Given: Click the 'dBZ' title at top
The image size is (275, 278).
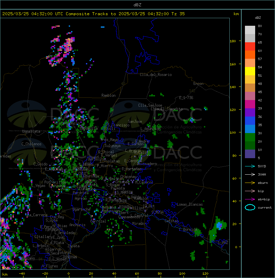Looking at the screenshot, I should (x=137, y=5).
